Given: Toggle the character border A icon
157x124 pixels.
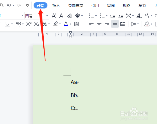Looking at the screenshot, I should [x=77, y=24].
